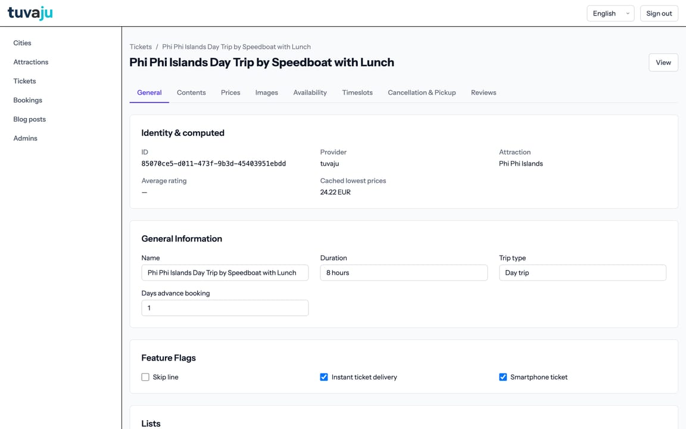The width and height of the screenshot is (686, 429).
Task: Uncheck Instant ticket delivery
Action: [324, 377]
